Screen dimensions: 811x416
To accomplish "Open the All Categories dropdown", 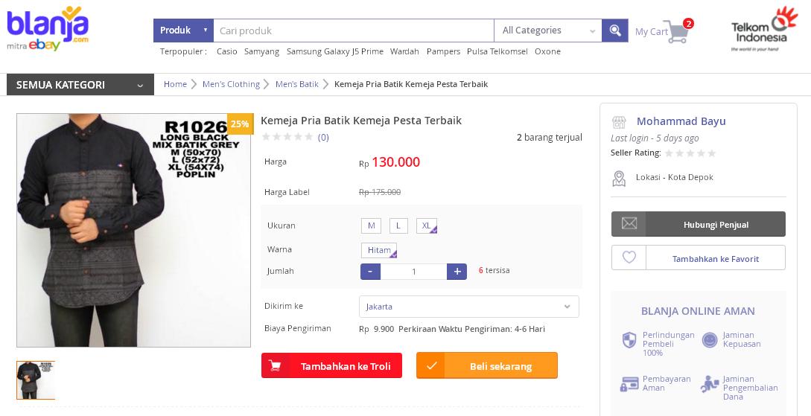I will [547, 31].
